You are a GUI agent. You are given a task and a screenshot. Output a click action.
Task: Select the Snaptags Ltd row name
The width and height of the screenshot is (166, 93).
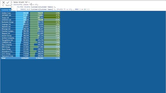tap(6, 24)
